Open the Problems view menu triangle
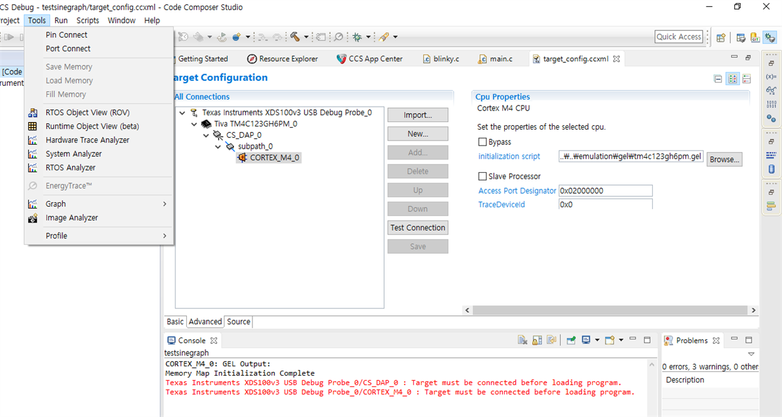Screen dimensions: 782x417 [x=751, y=354]
